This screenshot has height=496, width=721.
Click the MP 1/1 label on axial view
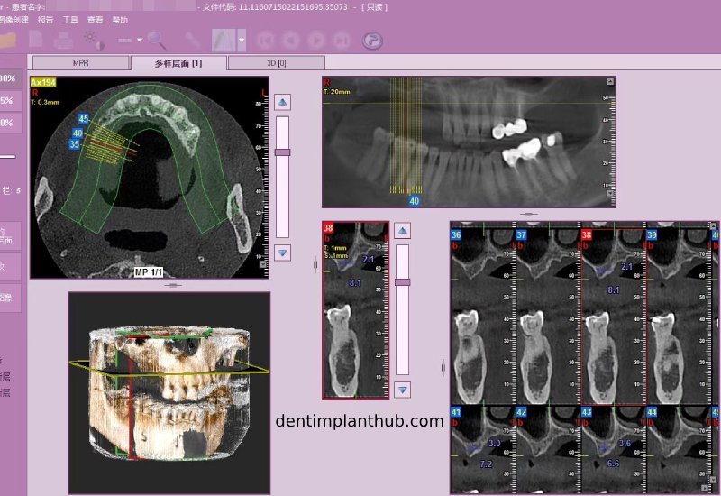pos(148,272)
